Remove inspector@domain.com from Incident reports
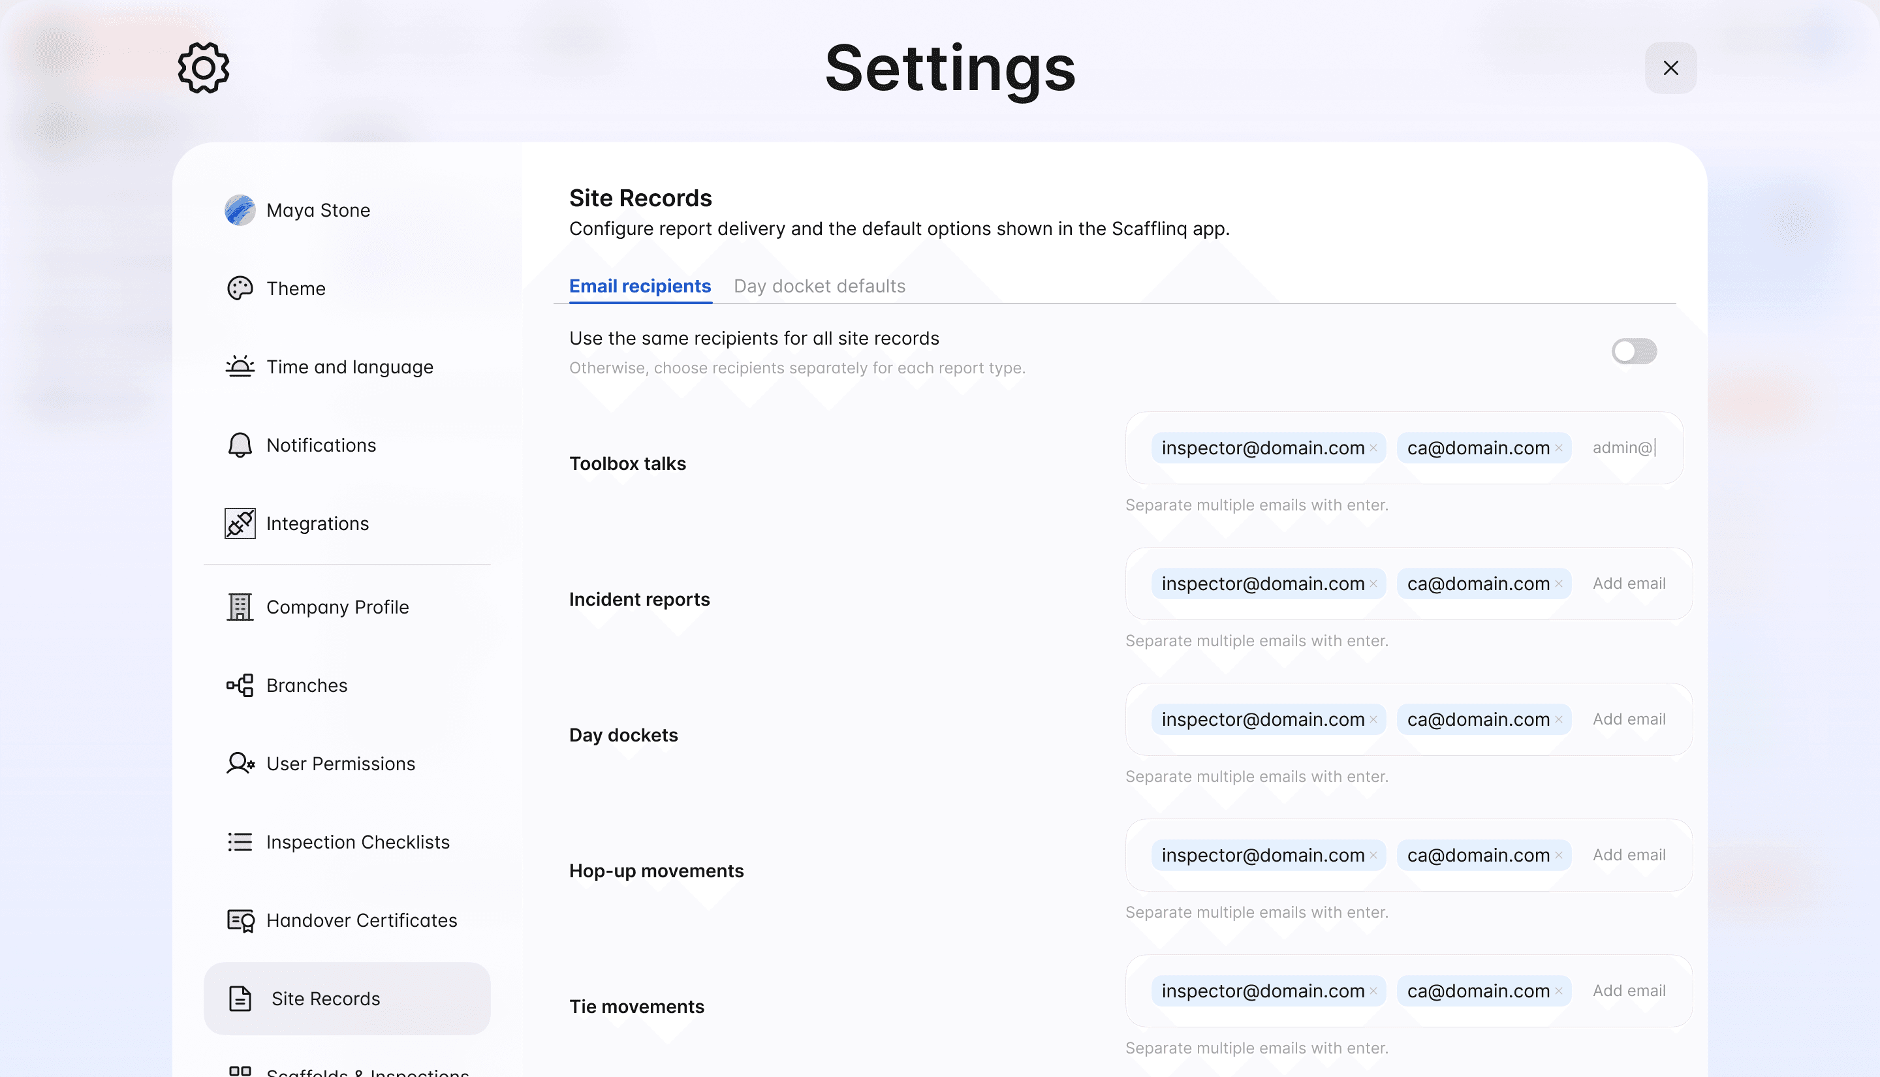The height and width of the screenshot is (1077, 1880). pyautogui.click(x=1373, y=584)
